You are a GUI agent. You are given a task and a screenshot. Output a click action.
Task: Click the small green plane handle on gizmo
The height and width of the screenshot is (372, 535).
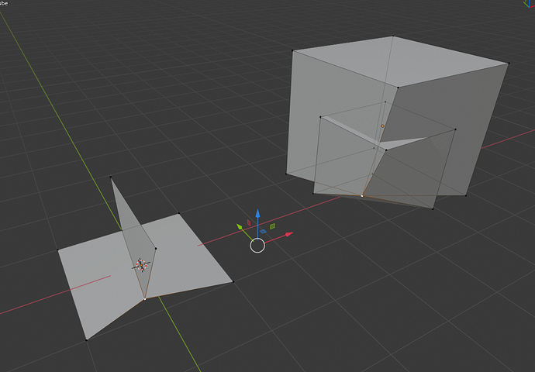coord(272,226)
